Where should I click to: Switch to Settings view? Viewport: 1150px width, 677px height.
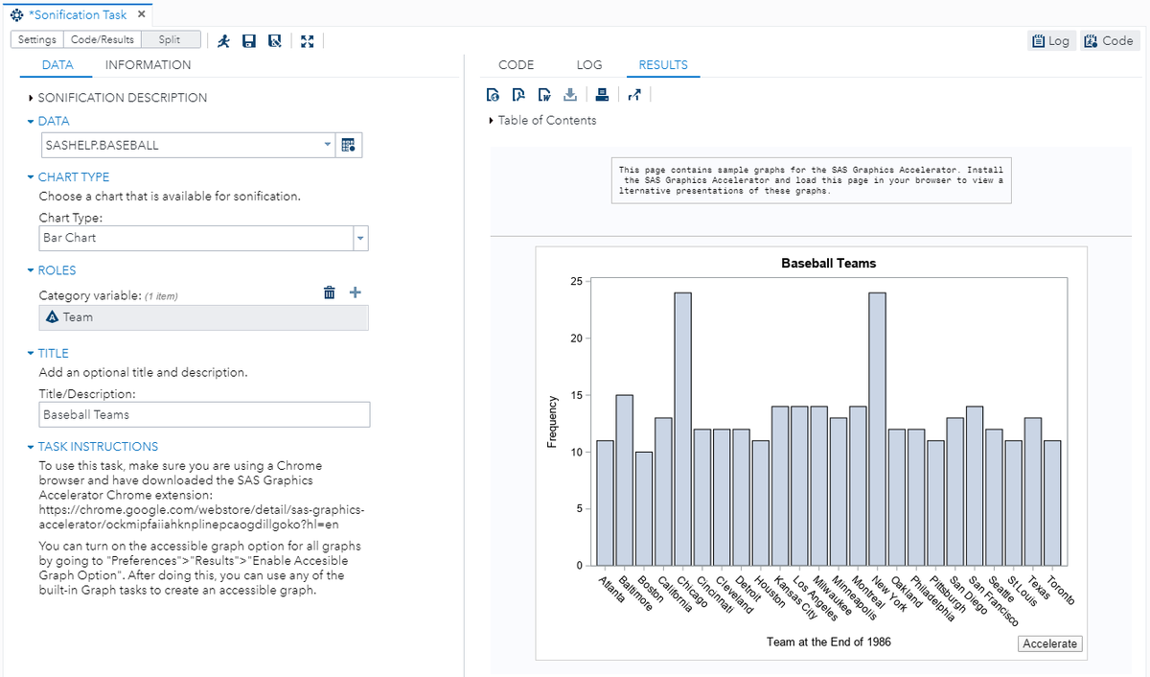pos(36,39)
